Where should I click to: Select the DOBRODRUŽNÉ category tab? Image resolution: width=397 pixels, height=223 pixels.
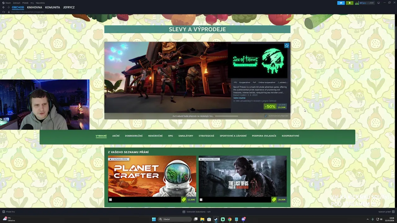point(134,136)
